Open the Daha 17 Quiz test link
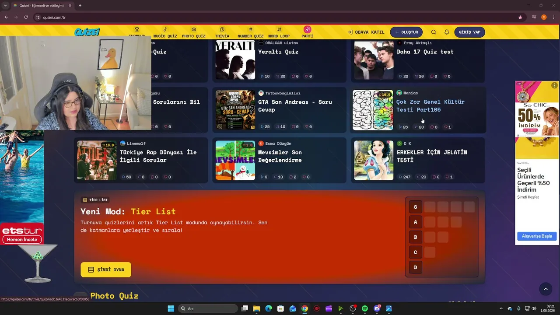This screenshot has height=315, width=560. 425,52
